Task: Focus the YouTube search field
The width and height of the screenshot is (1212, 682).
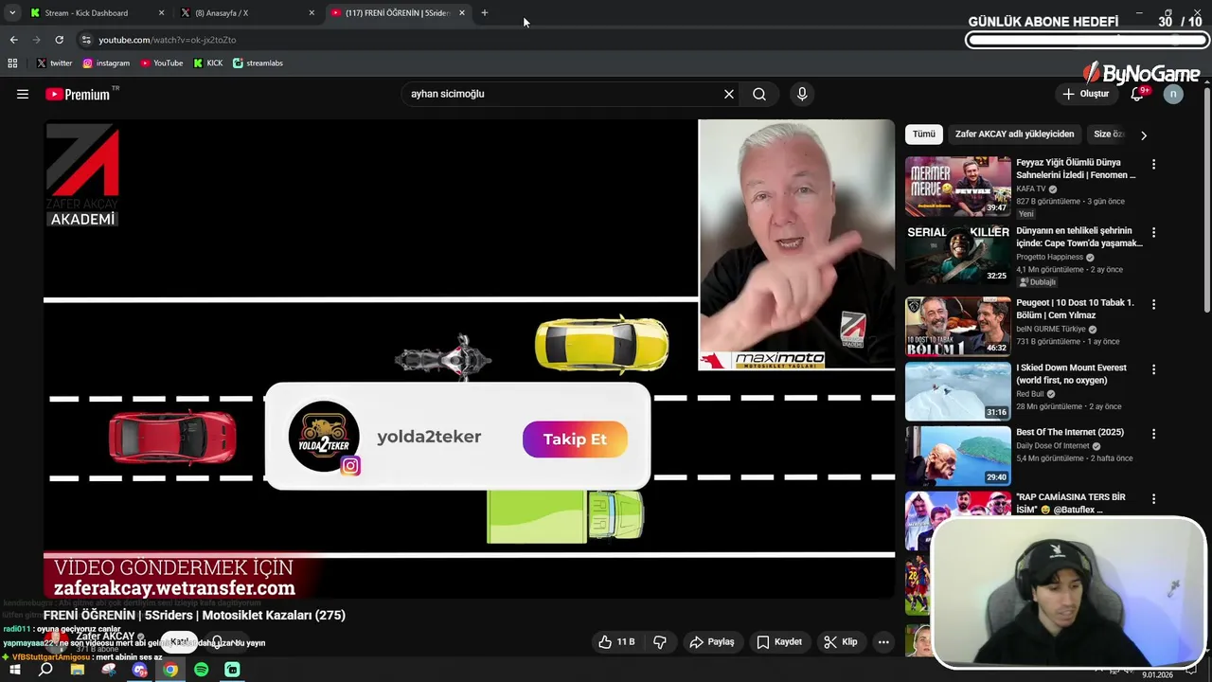Action: pos(563,94)
